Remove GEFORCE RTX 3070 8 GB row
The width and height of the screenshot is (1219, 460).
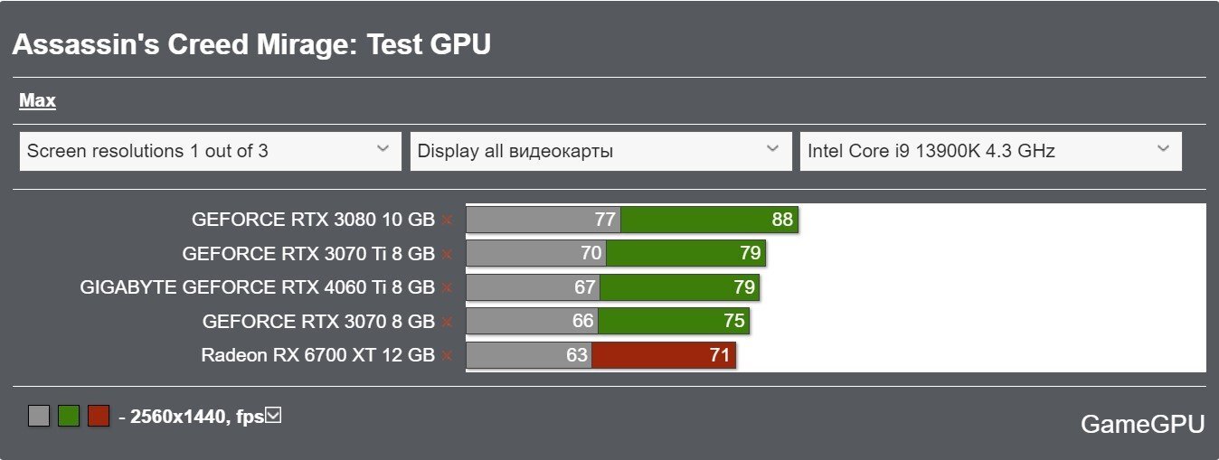pos(447,322)
